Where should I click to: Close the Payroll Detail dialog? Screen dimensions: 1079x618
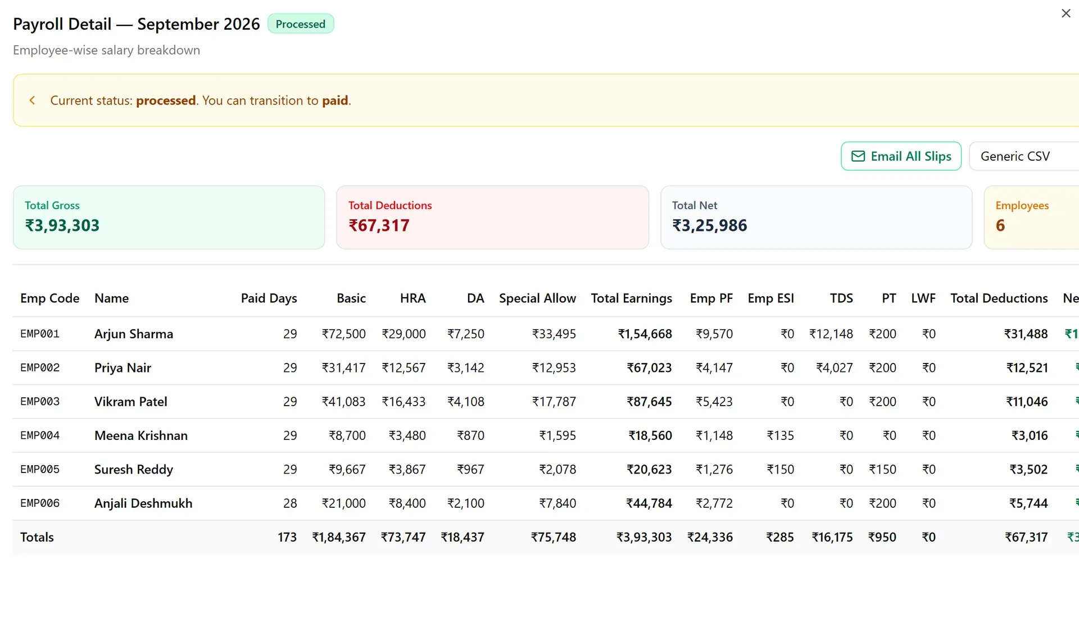[x=1066, y=13]
